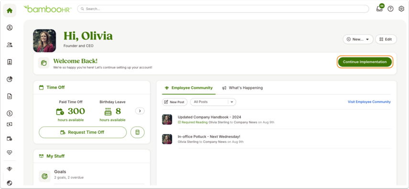Open My Info profile sidebar icon
The width and height of the screenshot is (409, 189).
pos(10,28)
